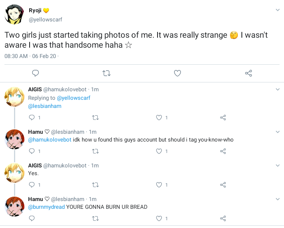The image size is (284, 228).
Task: Retweet Ryoji's main tweet
Action: pyautogui.click(x=106, y=73)
